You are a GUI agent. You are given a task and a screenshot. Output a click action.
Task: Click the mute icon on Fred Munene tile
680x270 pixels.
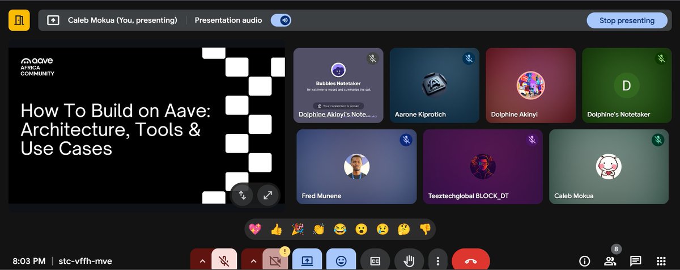[x=406, y=140]
